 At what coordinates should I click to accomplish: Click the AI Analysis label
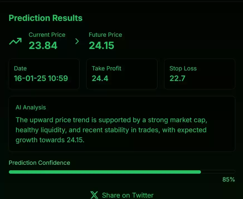[31, 107]
